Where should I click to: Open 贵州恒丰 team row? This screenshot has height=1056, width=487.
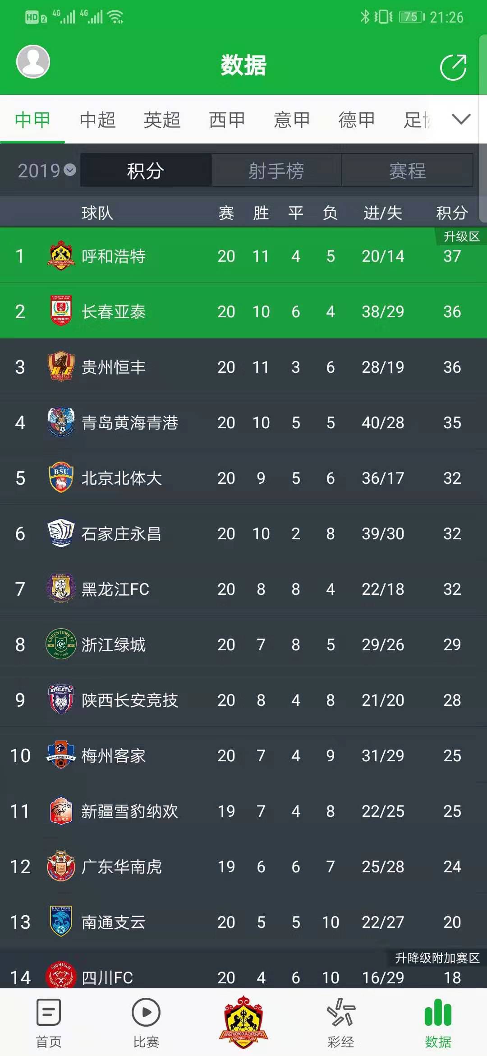243,367
